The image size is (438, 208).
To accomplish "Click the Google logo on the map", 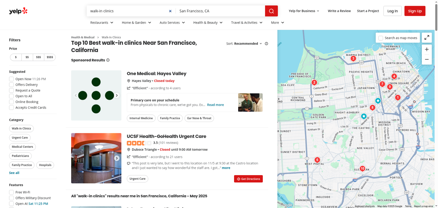I will pyautogui.click(x=286, y=205).
